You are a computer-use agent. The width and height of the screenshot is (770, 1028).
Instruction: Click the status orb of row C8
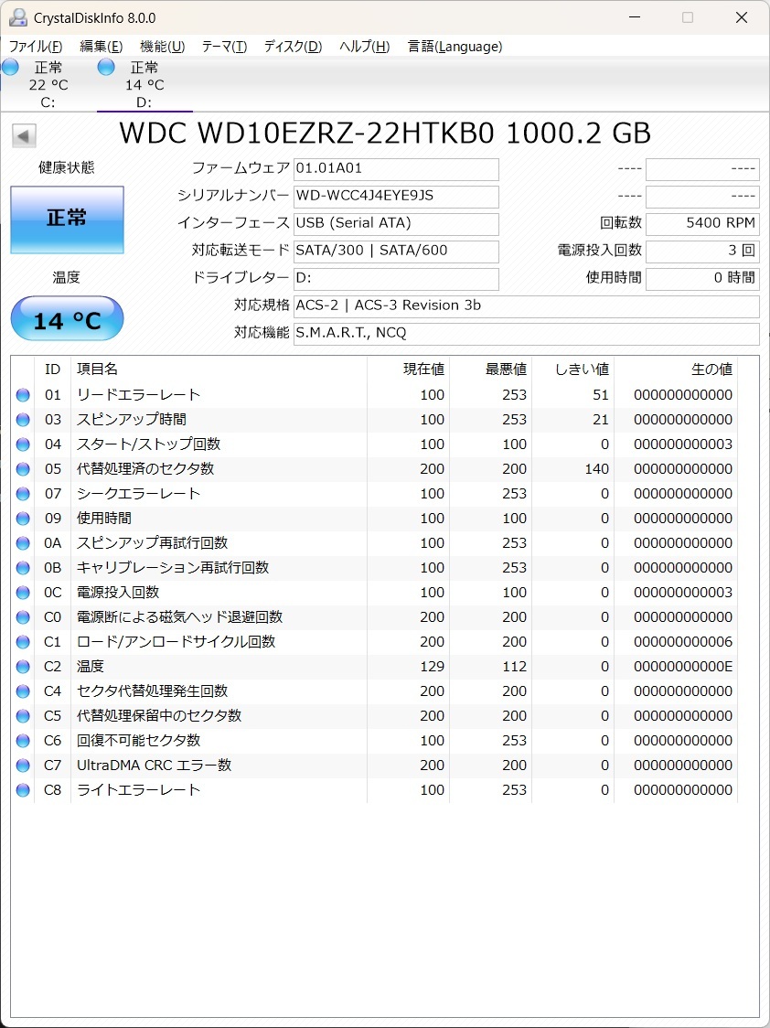23,790
